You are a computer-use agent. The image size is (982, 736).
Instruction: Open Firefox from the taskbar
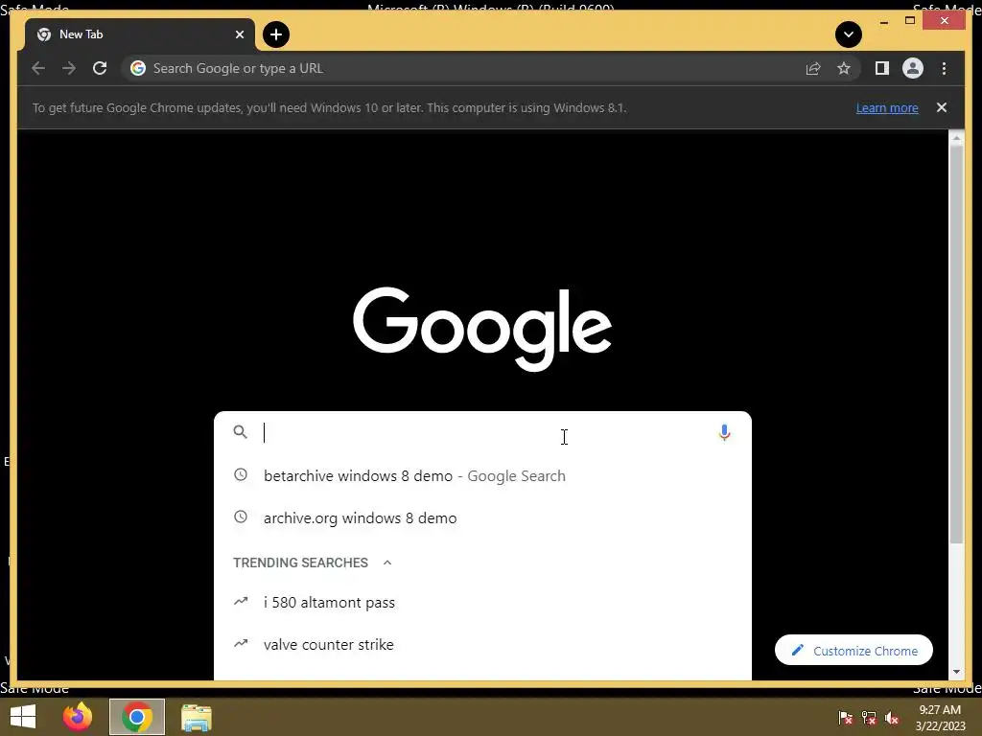click(x=78, y=717)
